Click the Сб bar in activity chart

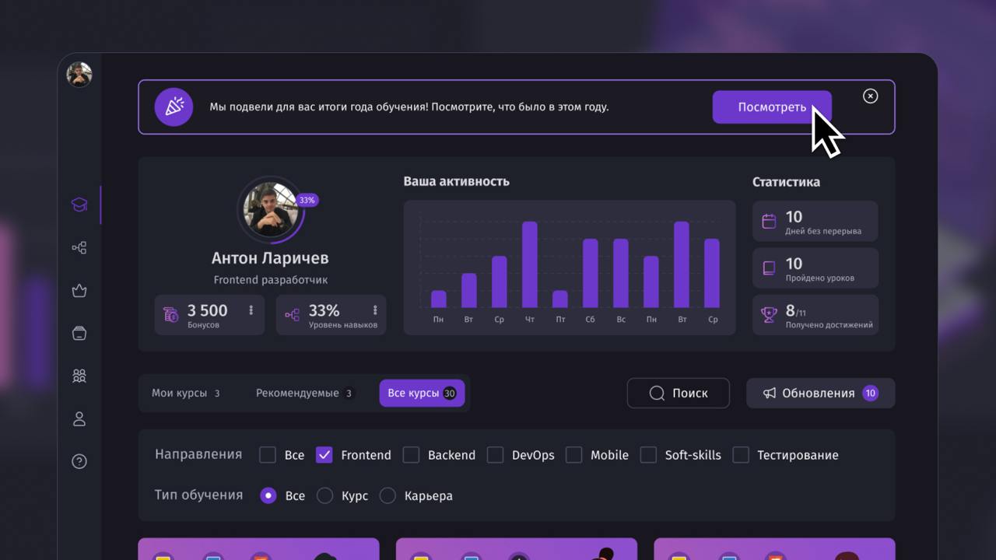tap(591, 274)
